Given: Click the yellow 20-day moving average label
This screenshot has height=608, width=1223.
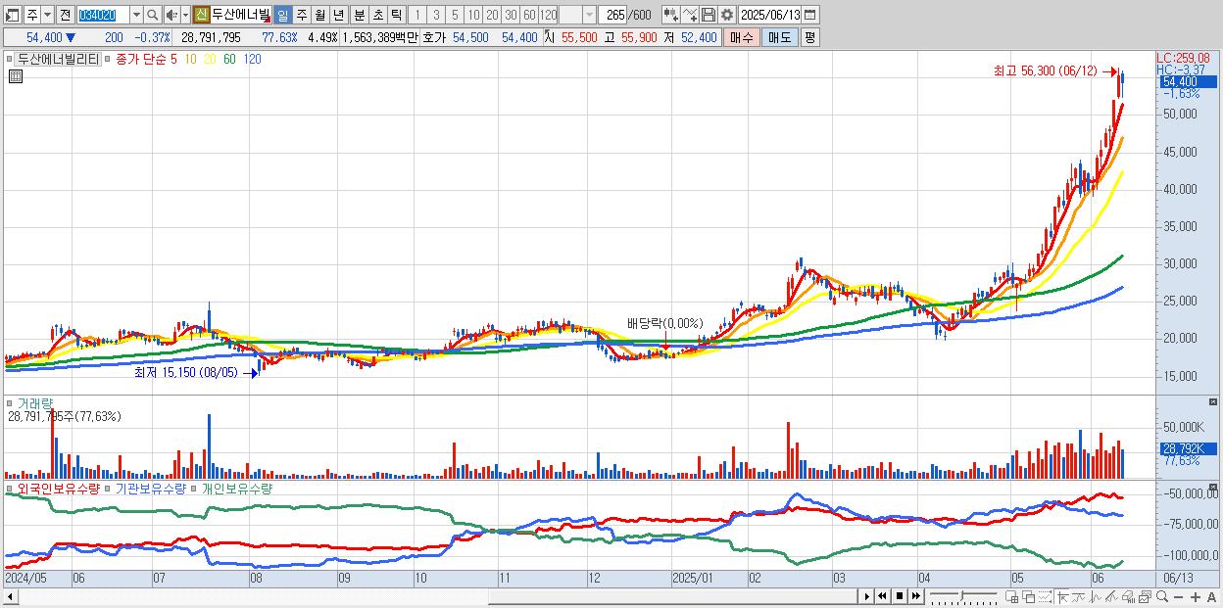Looking at the screenshot, I should coord(210,60).
